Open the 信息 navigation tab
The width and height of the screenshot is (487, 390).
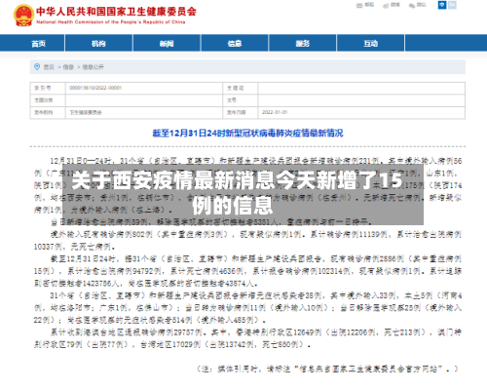235,44
